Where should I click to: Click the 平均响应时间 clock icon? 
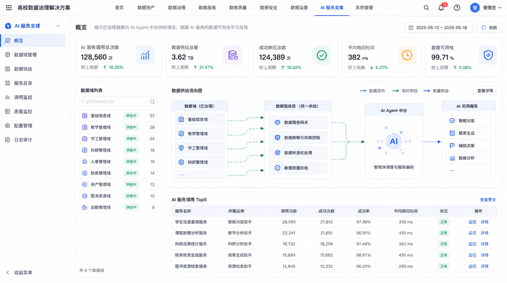(x=407, y=55)
